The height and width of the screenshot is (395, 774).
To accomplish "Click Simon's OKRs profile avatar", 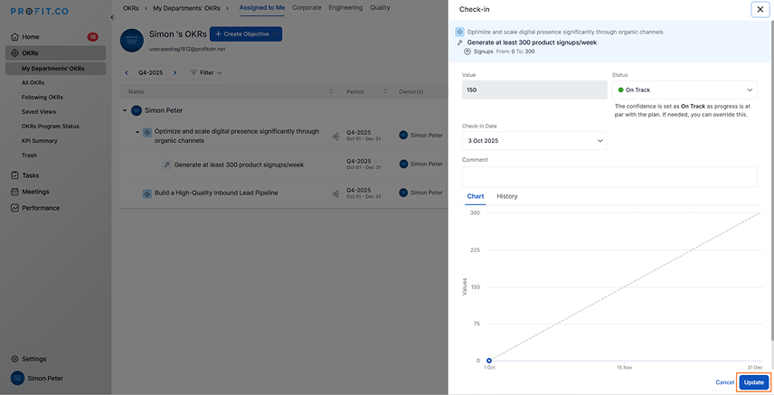I will [132, 40].
